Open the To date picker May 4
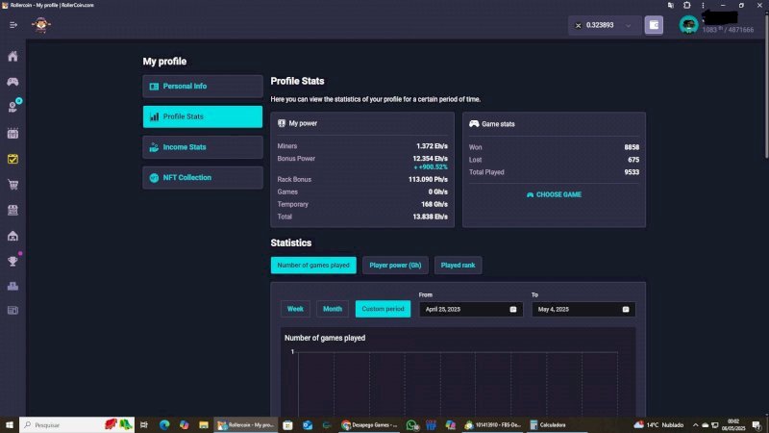Screen dimensions: 769x433 pyautogui.click(x=583, y=309)
